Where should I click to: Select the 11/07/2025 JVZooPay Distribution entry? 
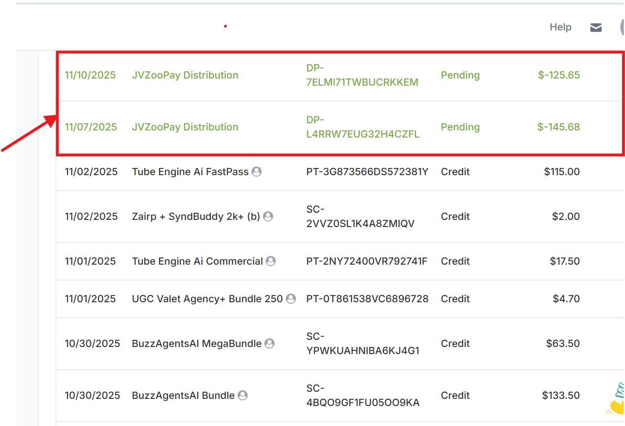click(x=185, y=127)
